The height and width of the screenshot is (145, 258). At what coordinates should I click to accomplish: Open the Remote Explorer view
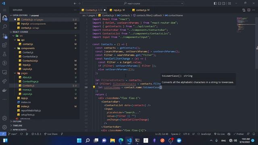click(x=4, y=72)
